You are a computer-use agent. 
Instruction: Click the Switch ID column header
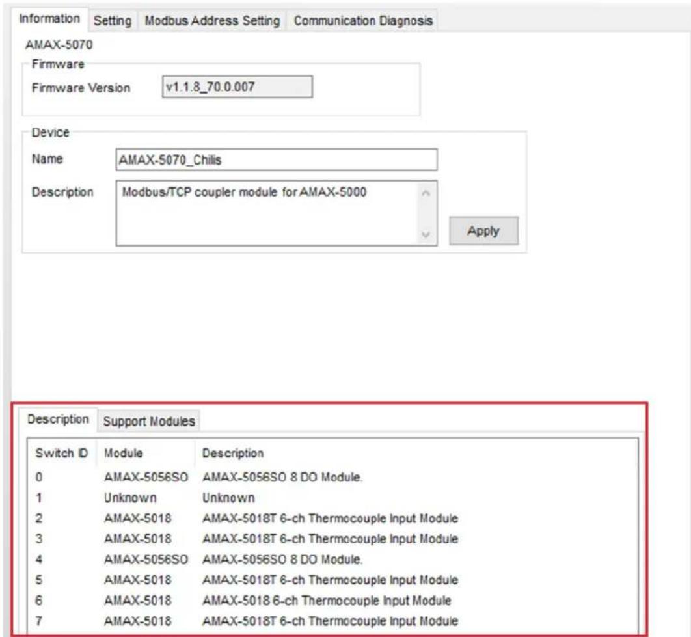point(62,453)
